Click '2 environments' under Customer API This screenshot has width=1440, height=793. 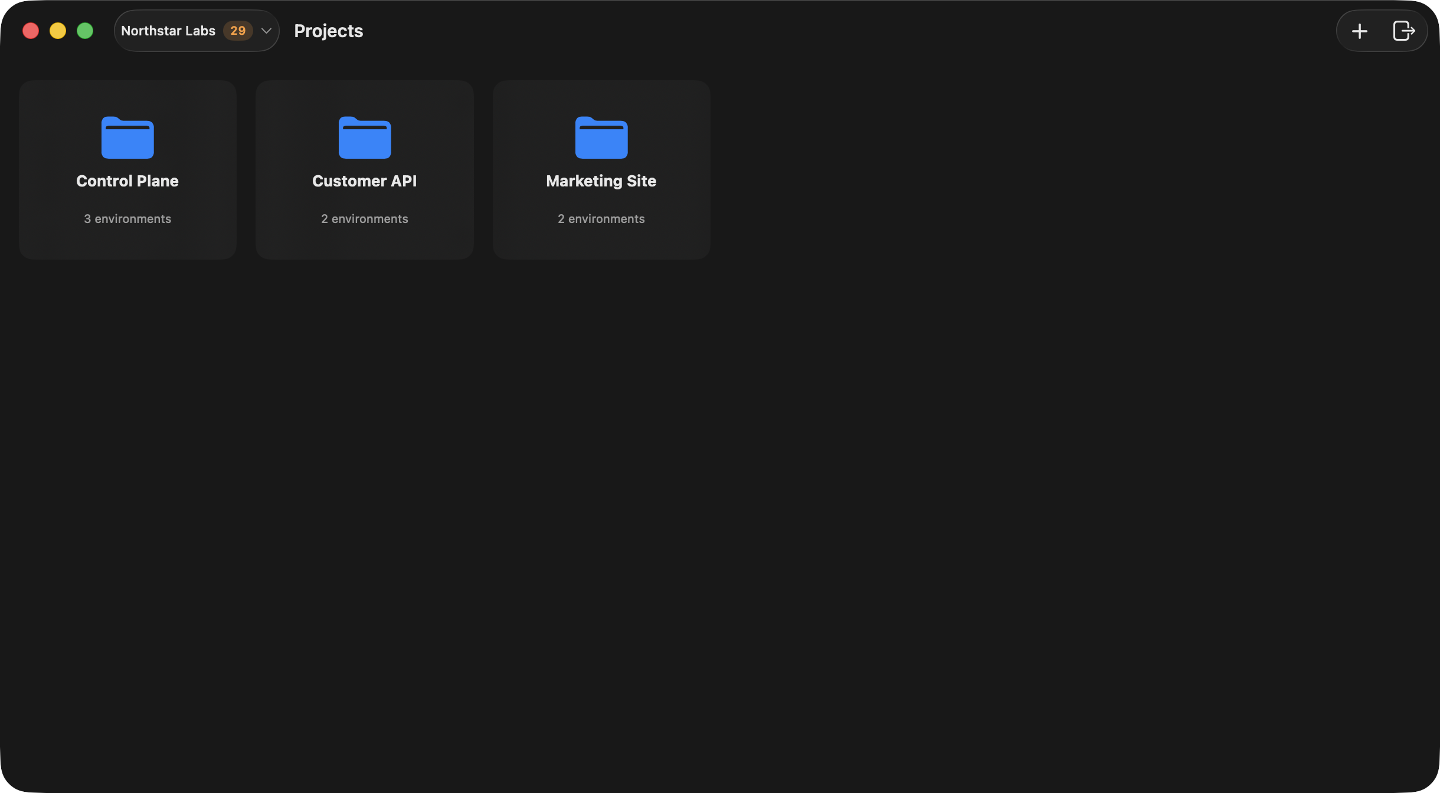pyautogui.click(x=364, y=218)
